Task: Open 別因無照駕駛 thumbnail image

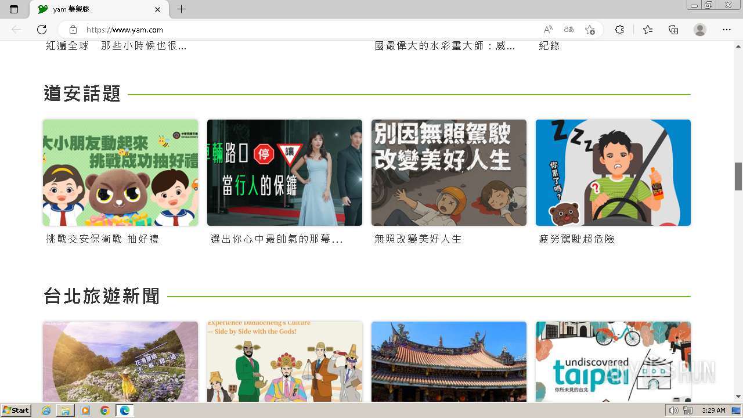Action: pyautogui.click(x=449, y=172)
